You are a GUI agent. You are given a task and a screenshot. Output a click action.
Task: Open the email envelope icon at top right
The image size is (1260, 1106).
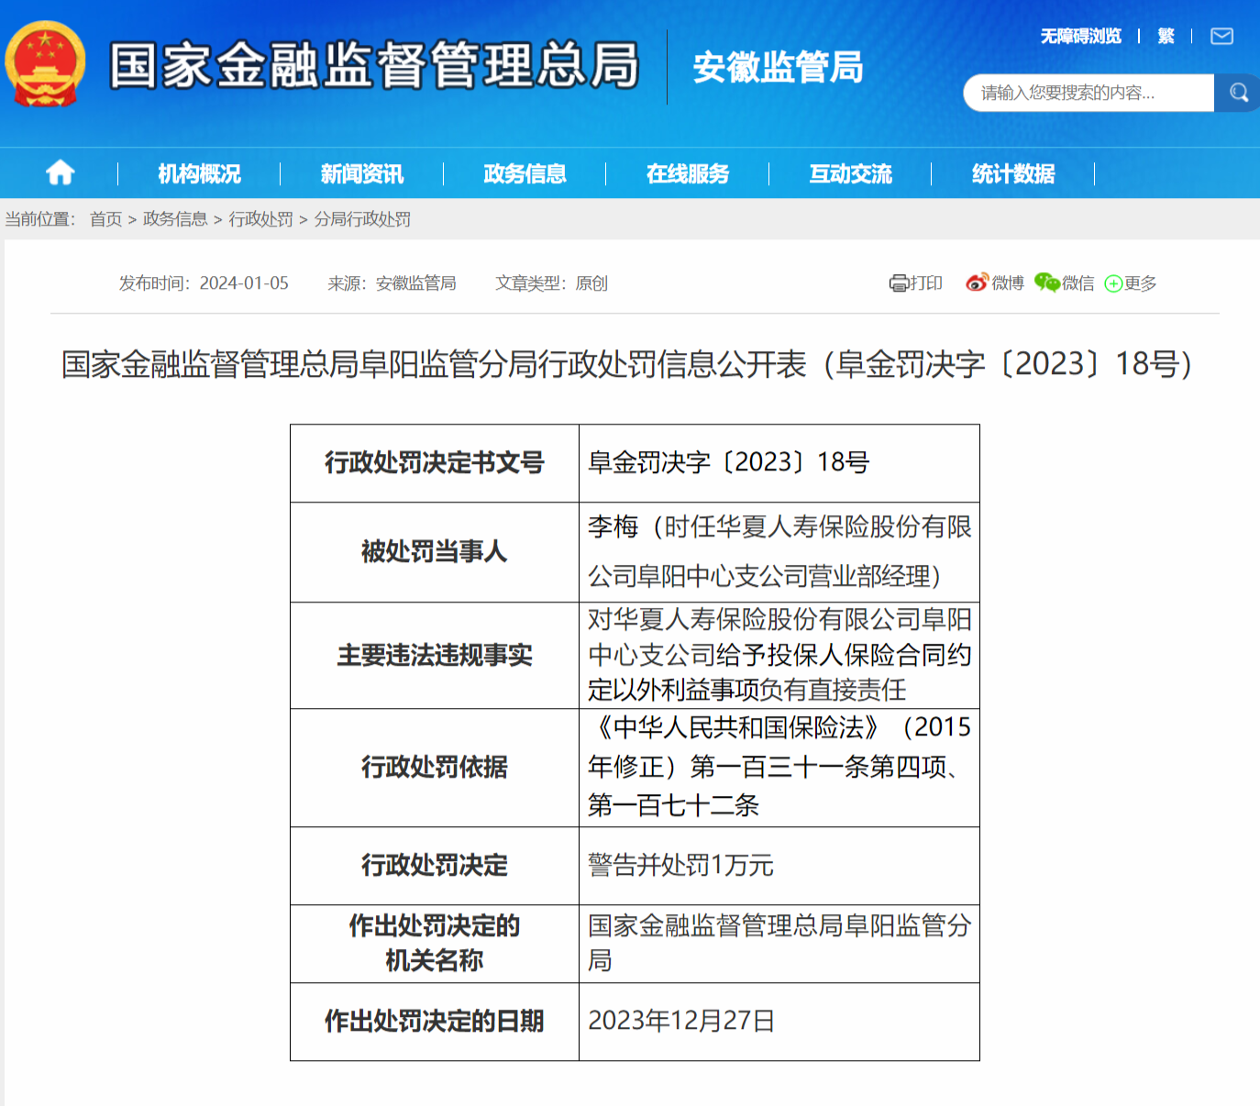pyautogui.click(x=1221, y=37)
